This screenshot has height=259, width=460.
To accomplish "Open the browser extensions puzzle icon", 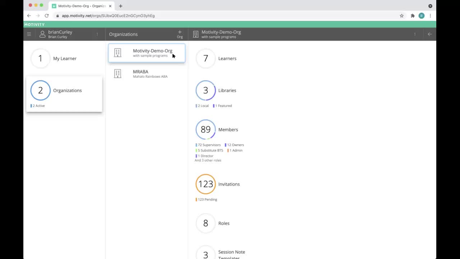I will pyautogui.click(x=413, y=16).
